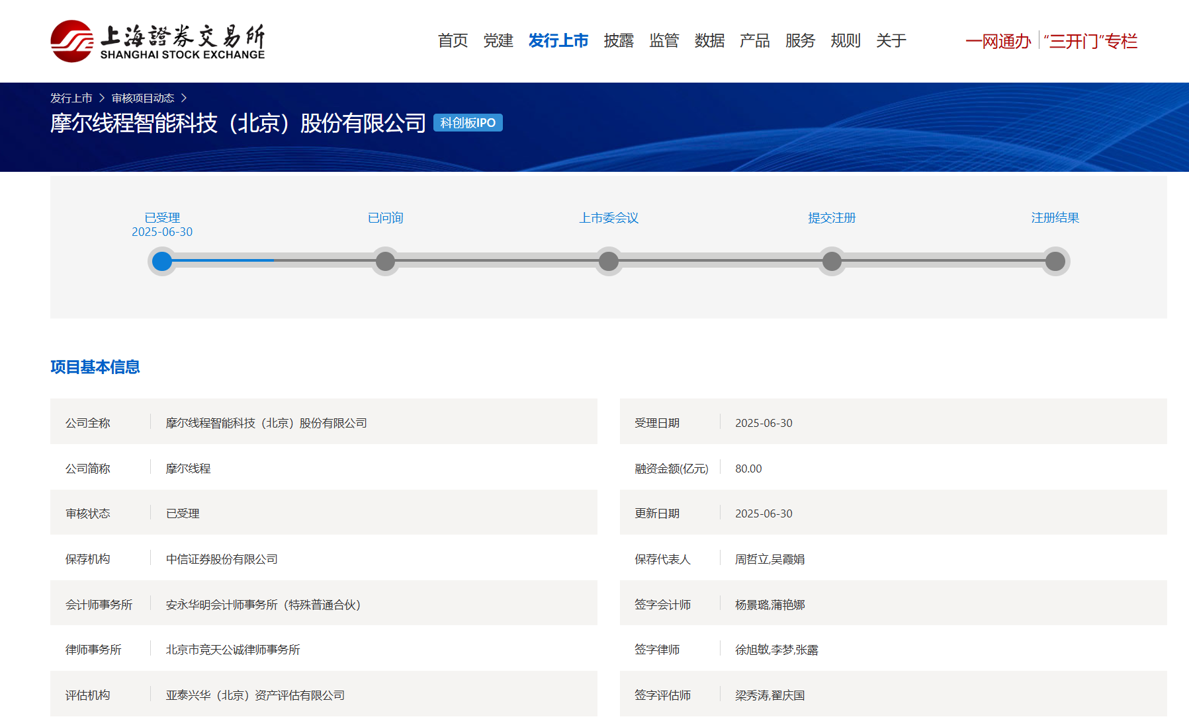Screen dimensions: 1189x721
Task: Click the 发行上市 breadcrumb link
Action: 71,98
